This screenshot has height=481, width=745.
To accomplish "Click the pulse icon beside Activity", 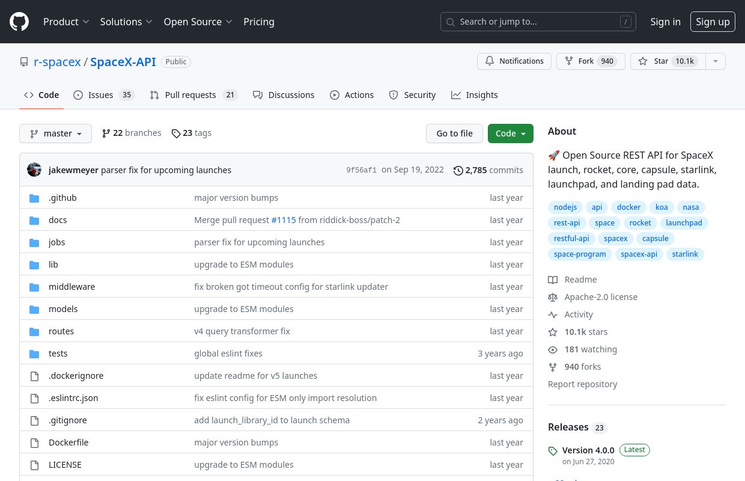I will 553,314.
